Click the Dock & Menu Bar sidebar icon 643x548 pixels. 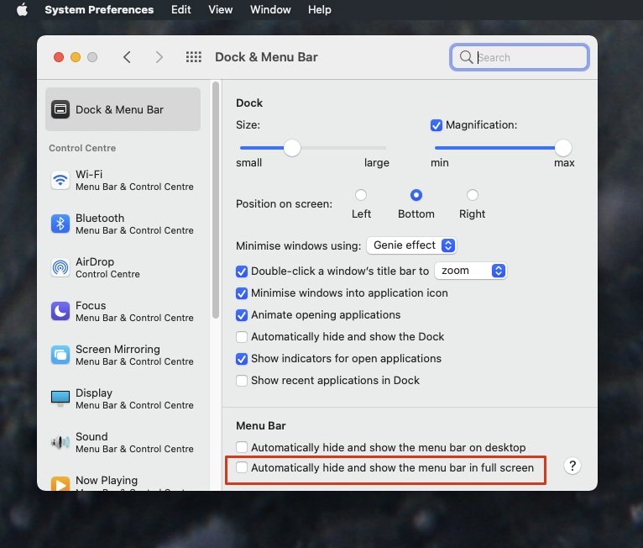60,109
